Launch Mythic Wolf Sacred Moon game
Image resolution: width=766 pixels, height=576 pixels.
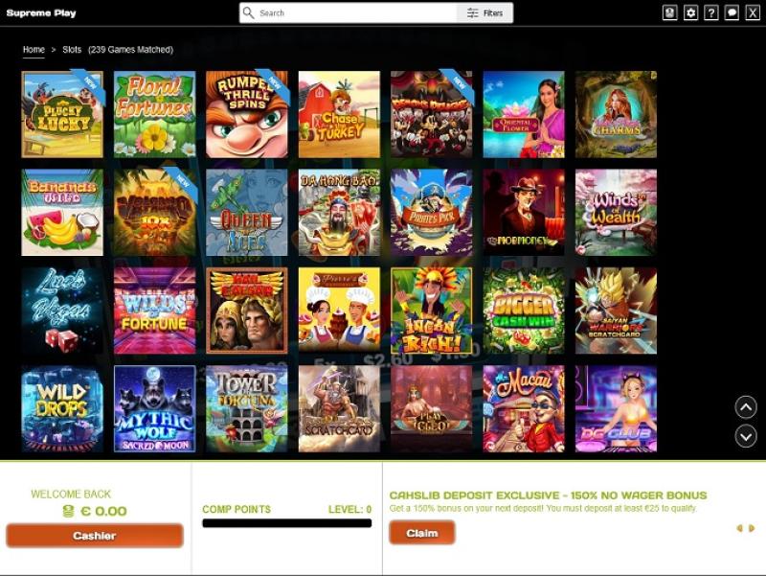pos(155,409)
